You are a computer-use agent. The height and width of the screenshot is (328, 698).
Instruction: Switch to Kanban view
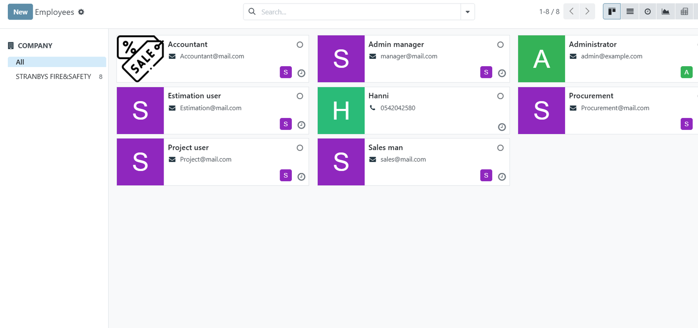612,12
